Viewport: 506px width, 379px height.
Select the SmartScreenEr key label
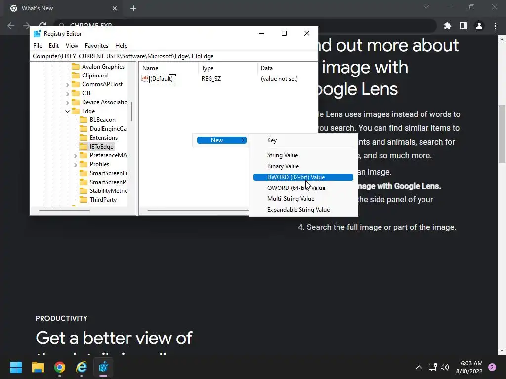coord(108,173)
